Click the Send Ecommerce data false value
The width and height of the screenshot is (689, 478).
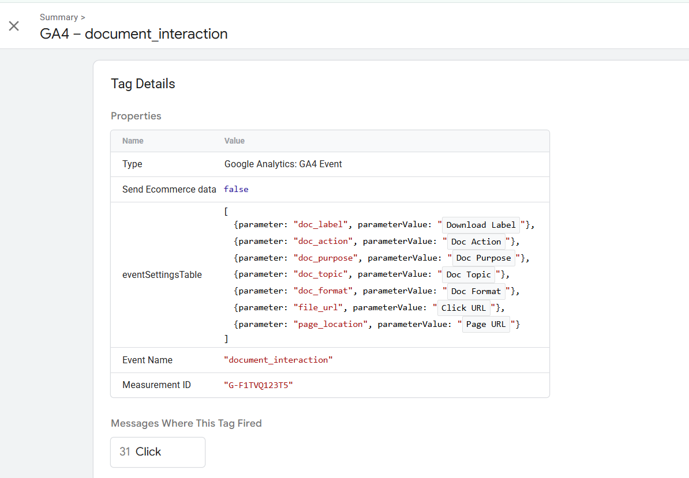[x=236, y=189]
